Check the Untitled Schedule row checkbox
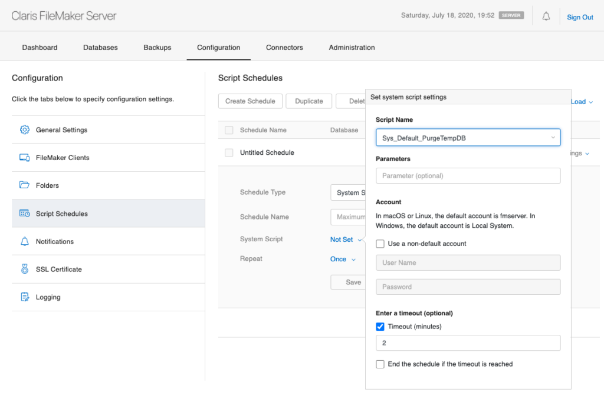This screenshot has height=409, width=604. pyautogui.click(x=229, y=152)
